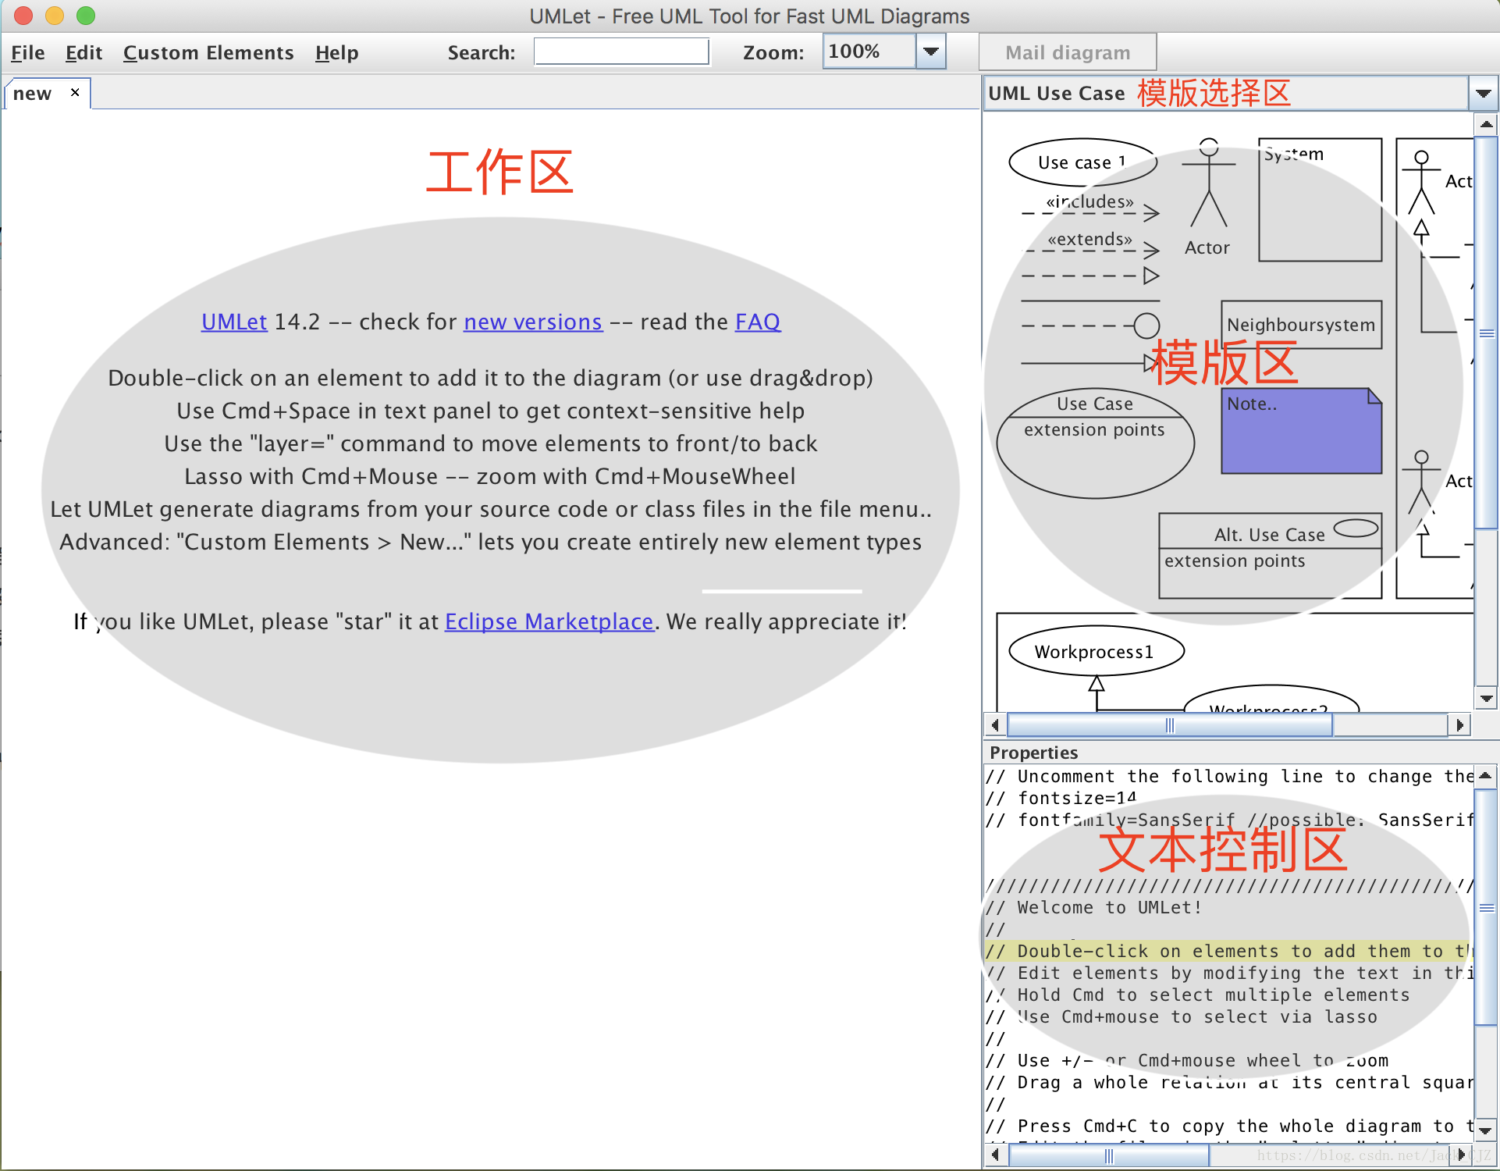
Task: Click the Properties horizontal scrollbar thumb
Action: [1109, 1155]
